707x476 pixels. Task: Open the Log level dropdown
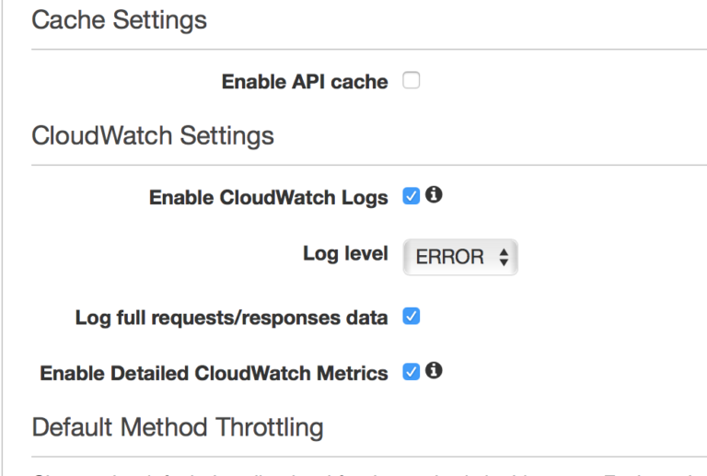(460, 257)
